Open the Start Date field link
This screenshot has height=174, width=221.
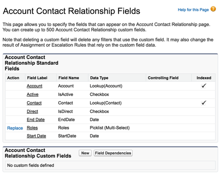pyautogui.click(x=37, y=136)
